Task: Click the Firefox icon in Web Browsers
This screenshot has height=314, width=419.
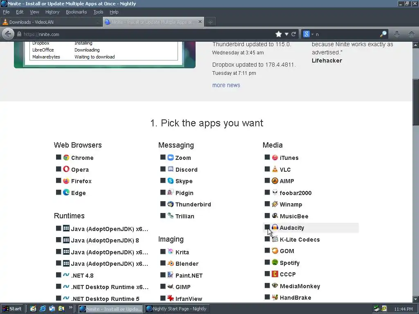Action: pyautogui.click(x=66, y=181)
